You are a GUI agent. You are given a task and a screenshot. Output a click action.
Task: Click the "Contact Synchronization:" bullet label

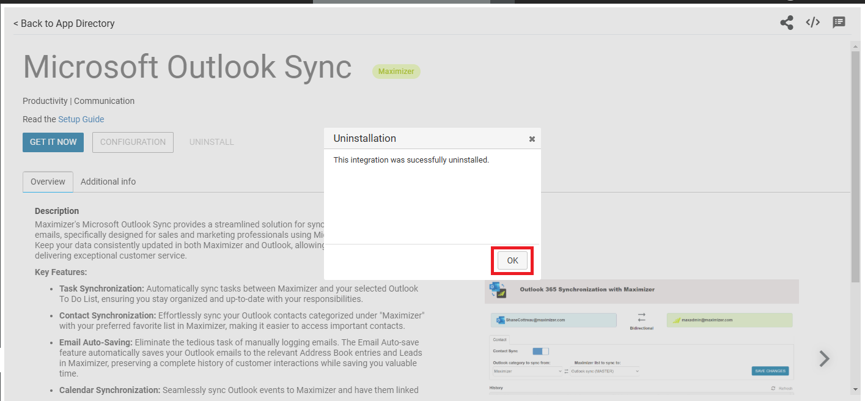coord(108,316)
